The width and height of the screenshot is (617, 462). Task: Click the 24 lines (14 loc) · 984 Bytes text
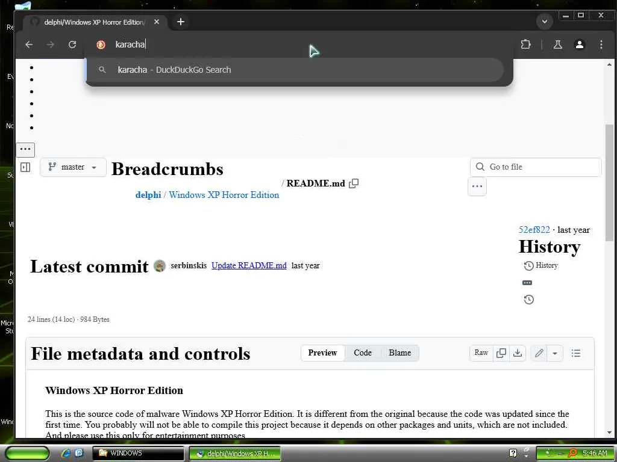click(69, 319)
